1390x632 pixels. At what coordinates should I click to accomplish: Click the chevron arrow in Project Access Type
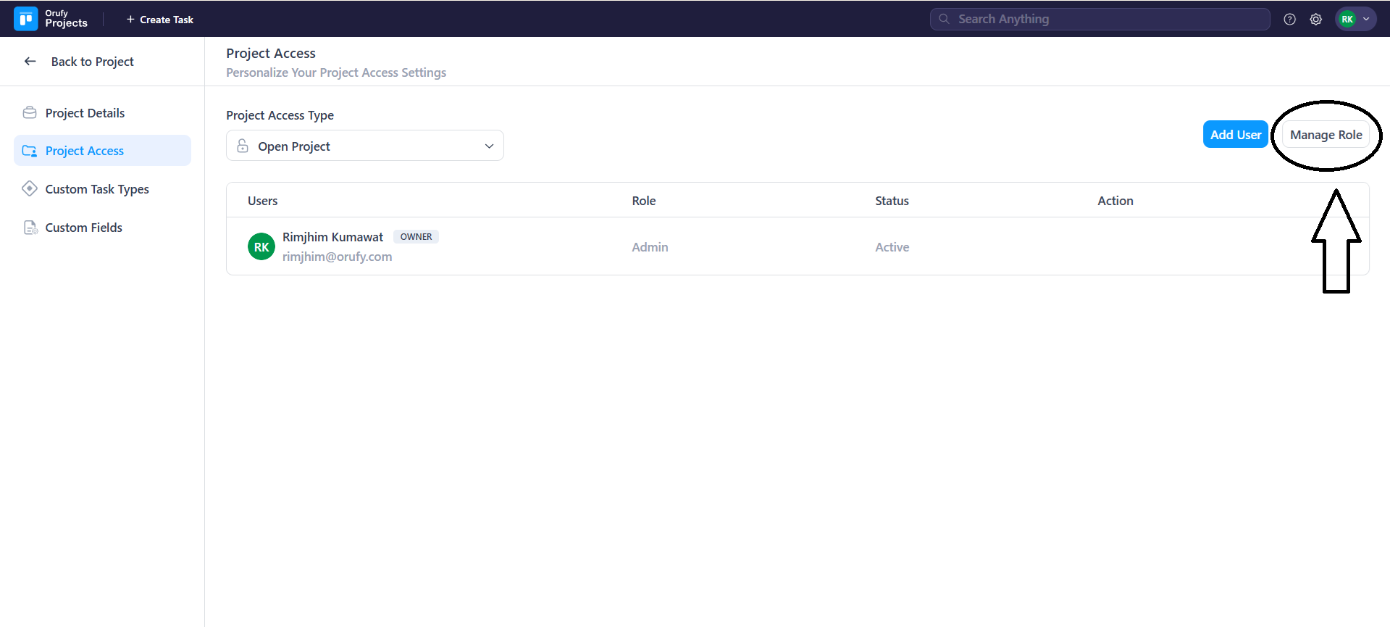pyautogui.click(x=489, y=146)
